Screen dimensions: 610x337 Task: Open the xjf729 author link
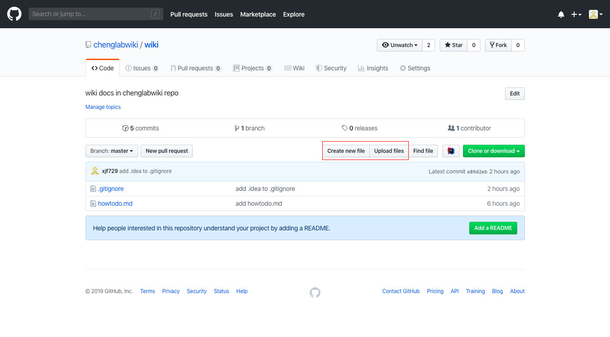pos(110,171)
